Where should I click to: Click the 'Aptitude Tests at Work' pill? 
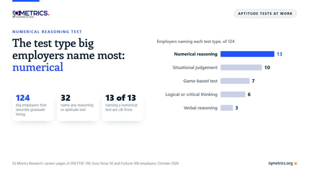265,14
